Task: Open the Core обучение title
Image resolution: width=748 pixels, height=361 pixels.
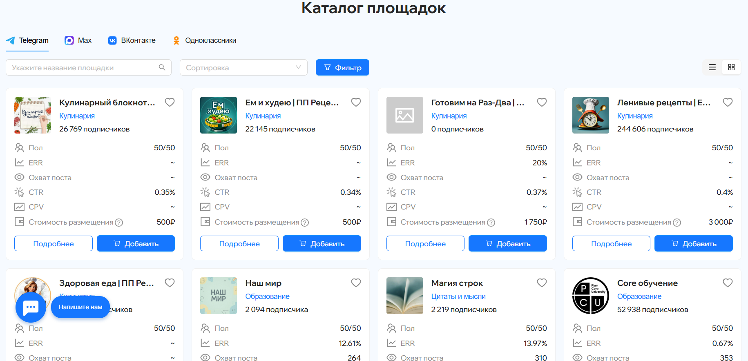Action: coord(648,283)
